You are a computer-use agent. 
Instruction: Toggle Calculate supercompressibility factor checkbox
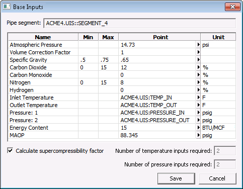click(10, 150)
